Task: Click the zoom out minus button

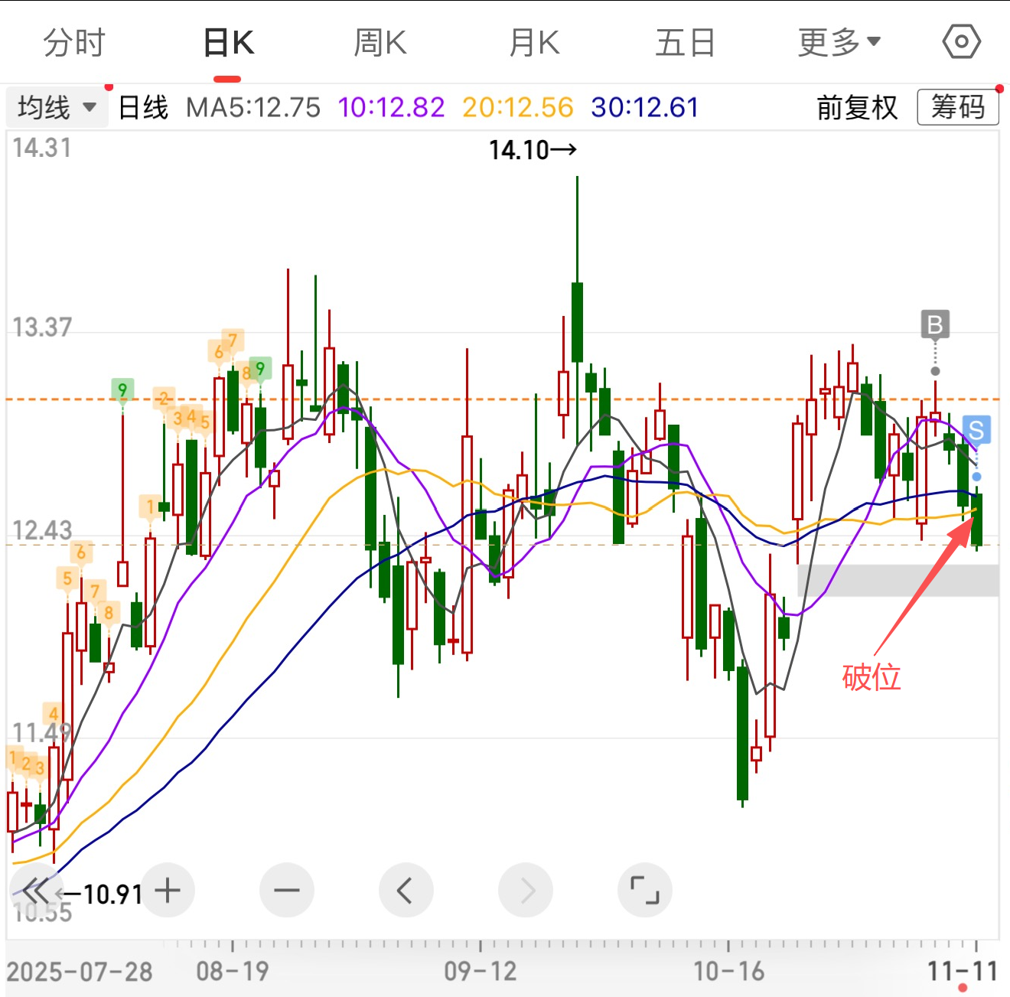Action: pos(287,891)
